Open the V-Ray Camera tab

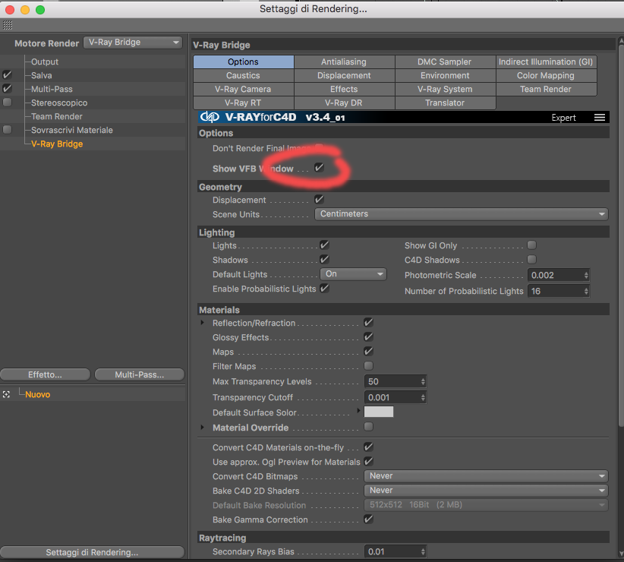click(243, 89)
